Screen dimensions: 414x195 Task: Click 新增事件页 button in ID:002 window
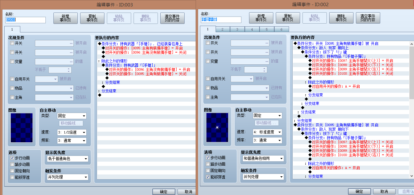[261, 18]
